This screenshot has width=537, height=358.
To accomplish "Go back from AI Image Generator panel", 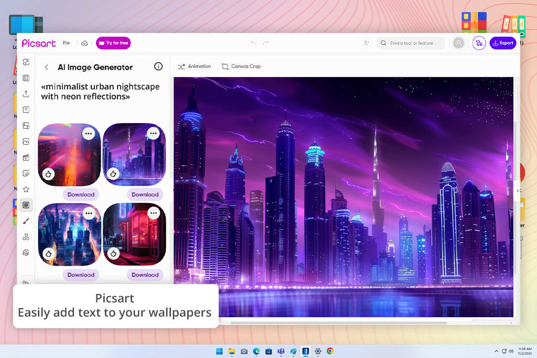I will click(46, 67).
